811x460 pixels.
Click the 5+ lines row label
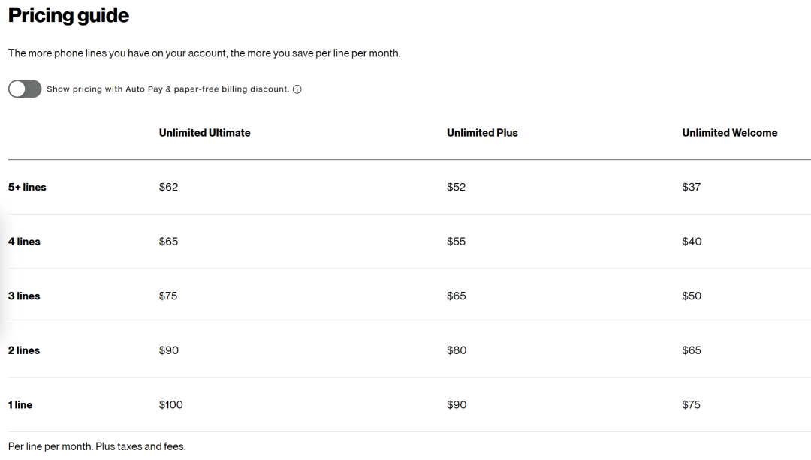(x=27, y=187)
